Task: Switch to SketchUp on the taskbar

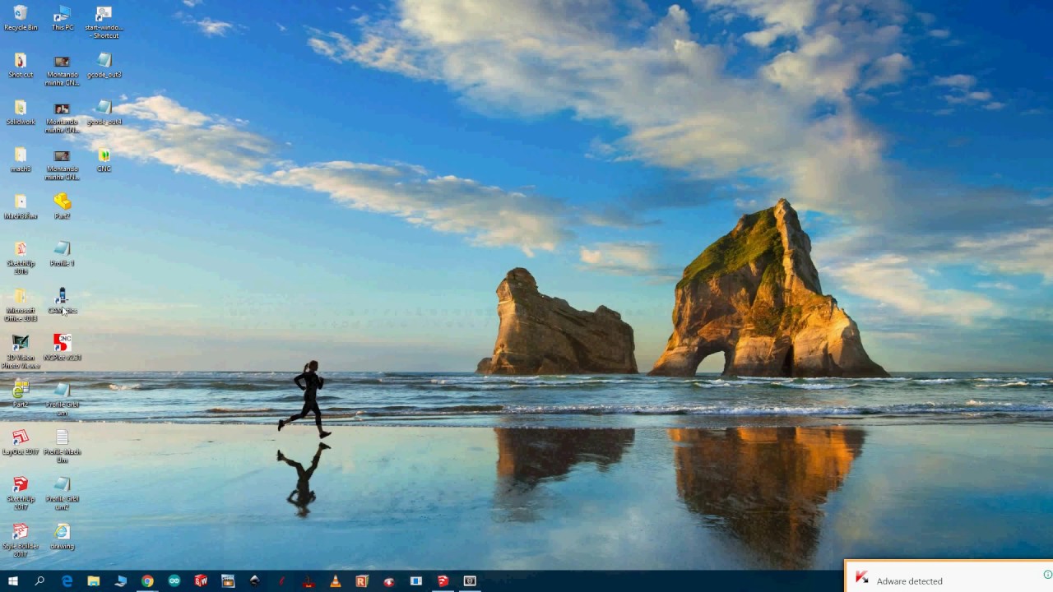Action: [x=443, y=581]
